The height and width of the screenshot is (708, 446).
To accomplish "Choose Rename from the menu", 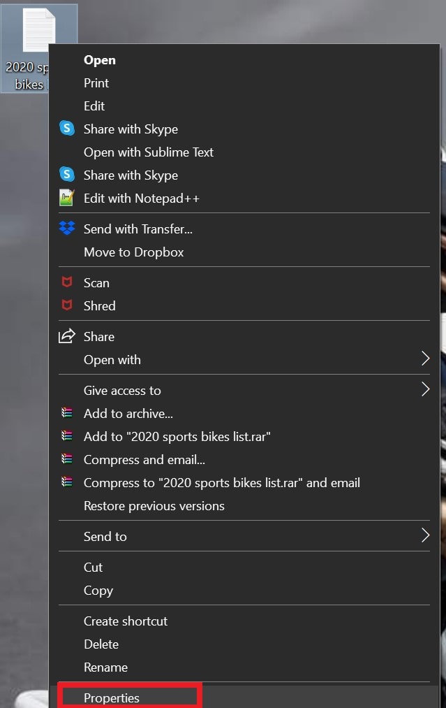I will (x=105, y=667).
